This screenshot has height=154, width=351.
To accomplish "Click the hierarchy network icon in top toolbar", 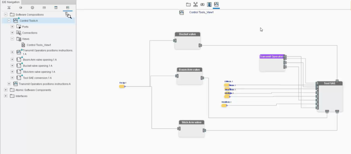I will click(195, 4).
